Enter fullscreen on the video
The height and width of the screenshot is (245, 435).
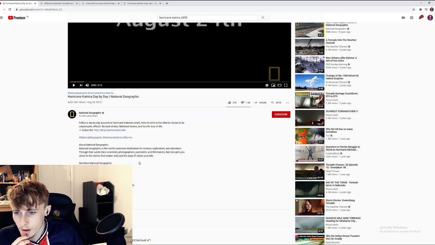click(x=286, y=85)
